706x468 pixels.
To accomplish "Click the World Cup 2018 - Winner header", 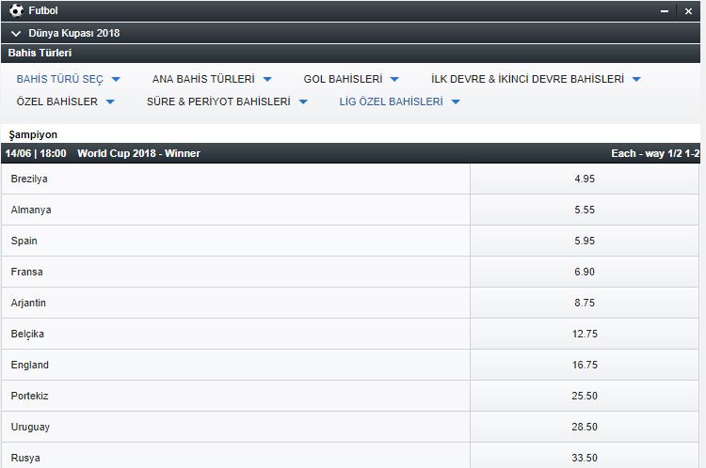I will point(138,153).
